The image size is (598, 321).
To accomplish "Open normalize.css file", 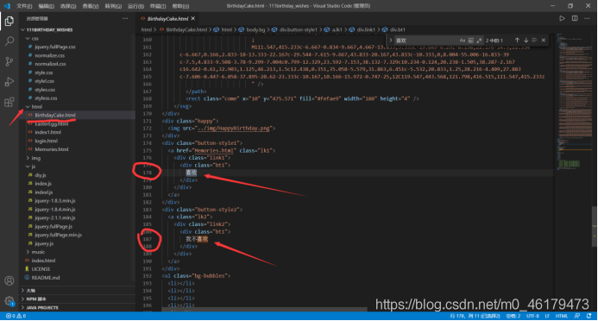I will click(49, 55).
